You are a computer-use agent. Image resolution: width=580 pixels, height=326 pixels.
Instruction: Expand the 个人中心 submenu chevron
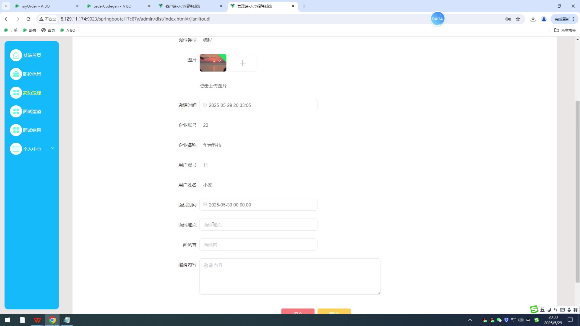53,148
